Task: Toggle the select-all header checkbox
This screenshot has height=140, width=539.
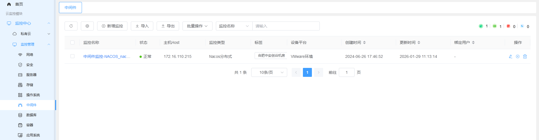Action: coord(72,42)
